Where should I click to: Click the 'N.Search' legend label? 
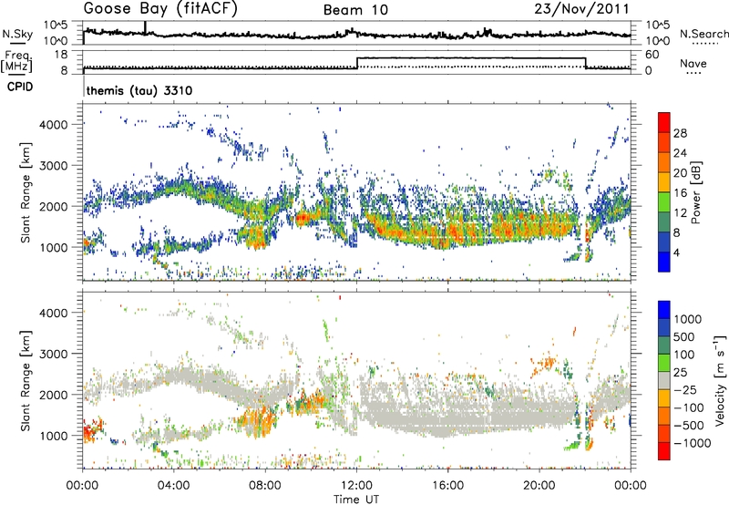click(703, 34)
